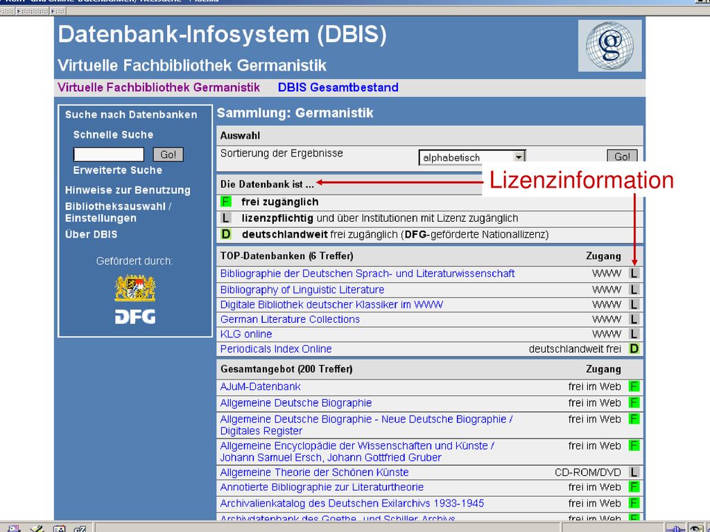Image resolution: width=710 pixels, height=532 pixels.
Task: Open Archivalienkatalog des Deutschen Exilarchivs 1933-1945
Action: pyautogui.click(x=352, y=503)
